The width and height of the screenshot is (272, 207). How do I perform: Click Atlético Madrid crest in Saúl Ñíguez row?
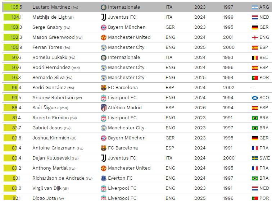104,108
